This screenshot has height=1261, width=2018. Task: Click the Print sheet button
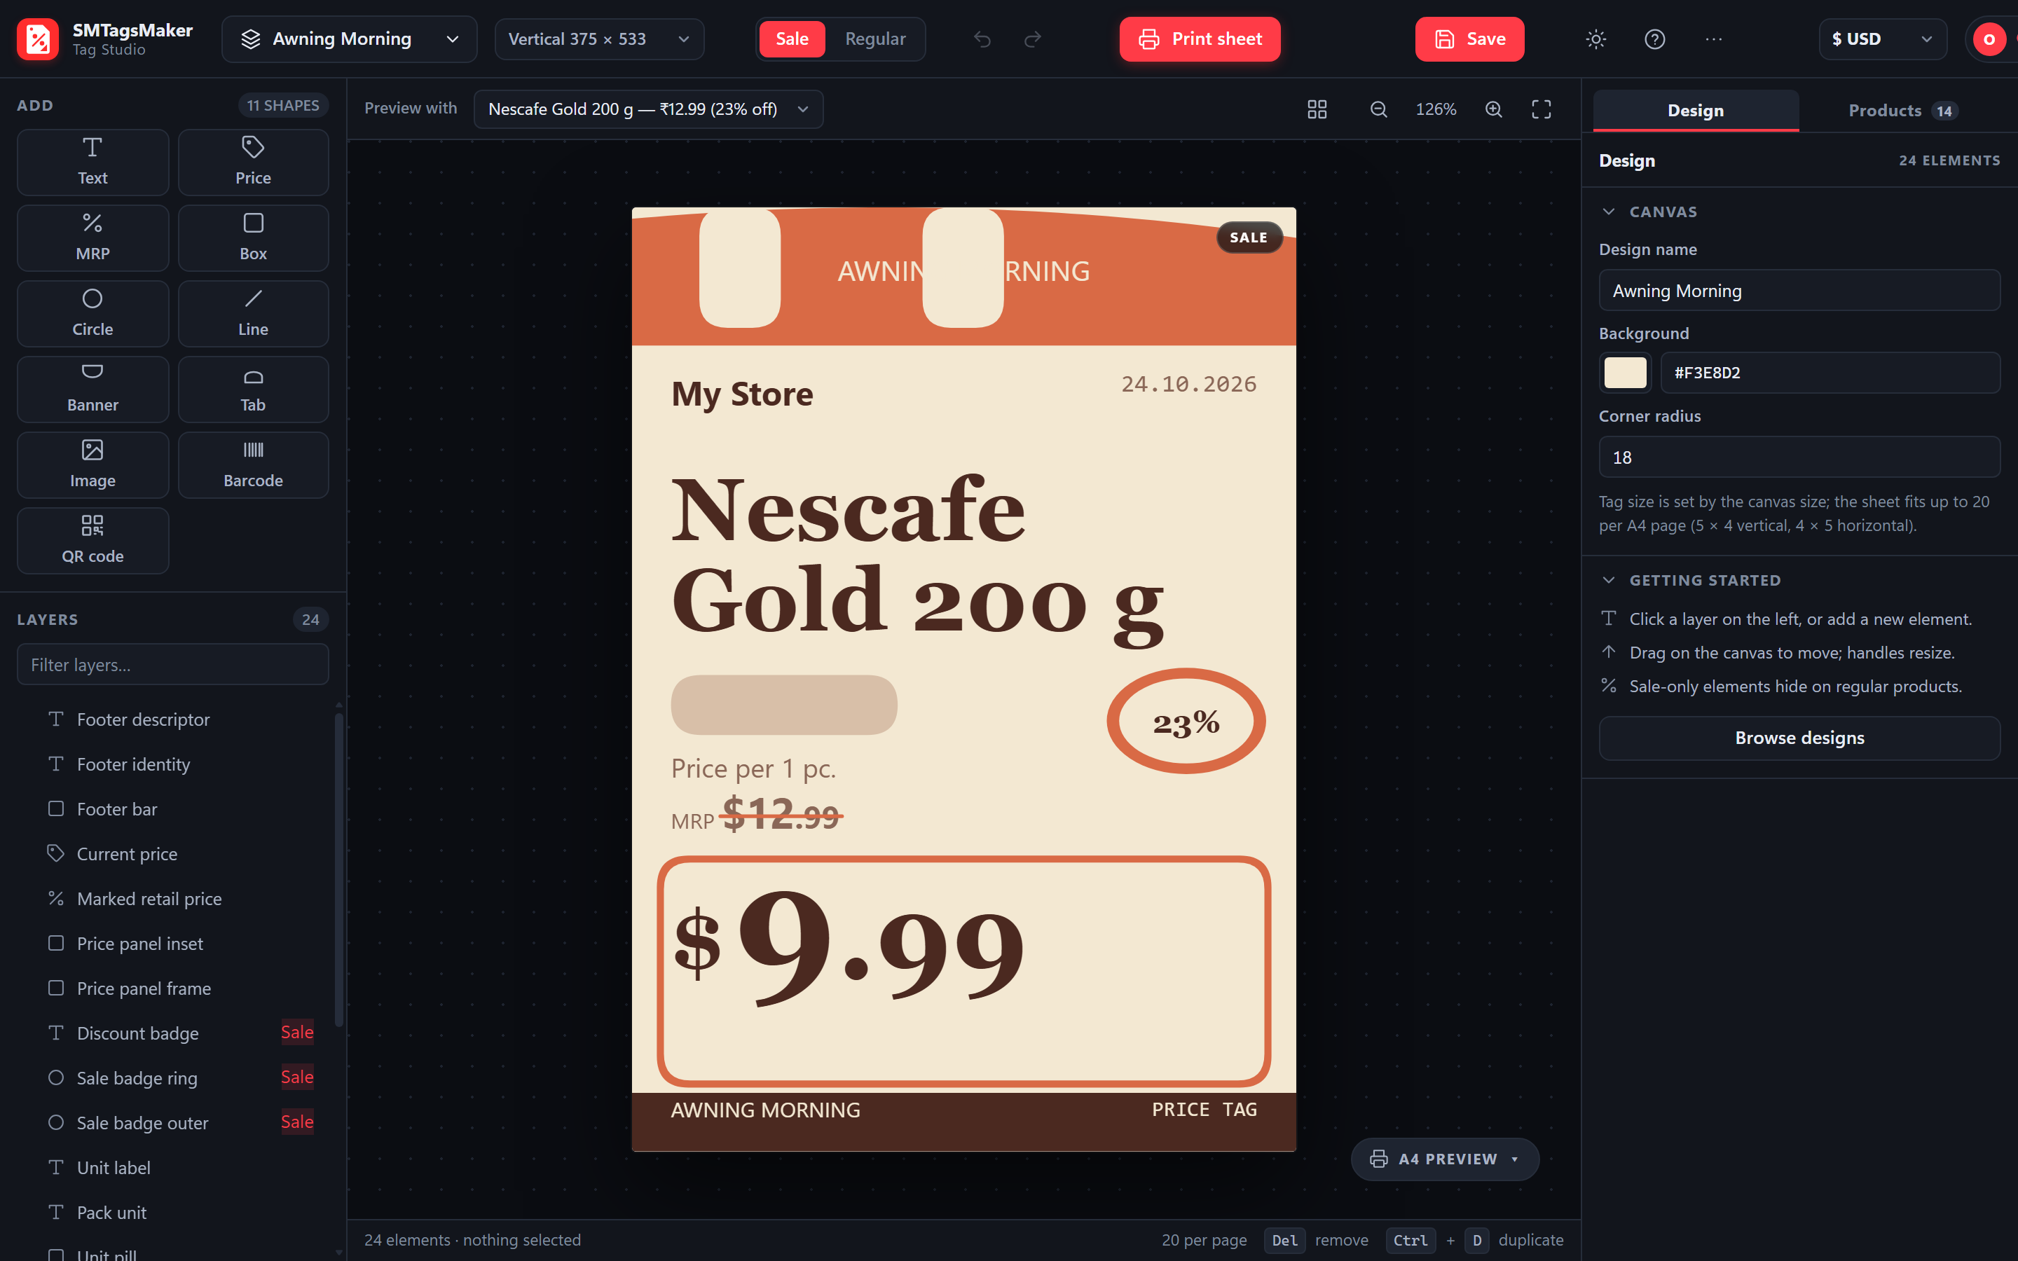pyautogui.click(x=1200, y=39)
